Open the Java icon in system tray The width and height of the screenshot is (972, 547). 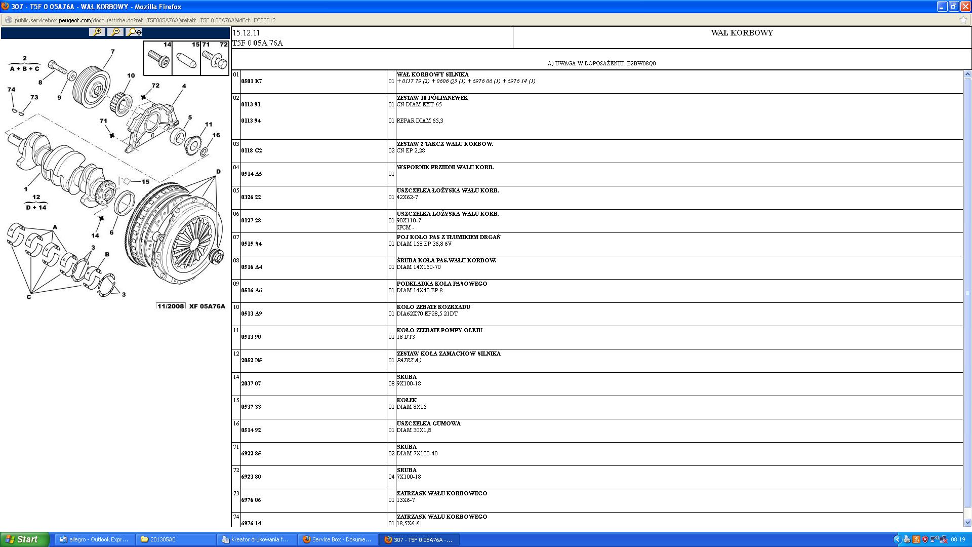(916, 539)
